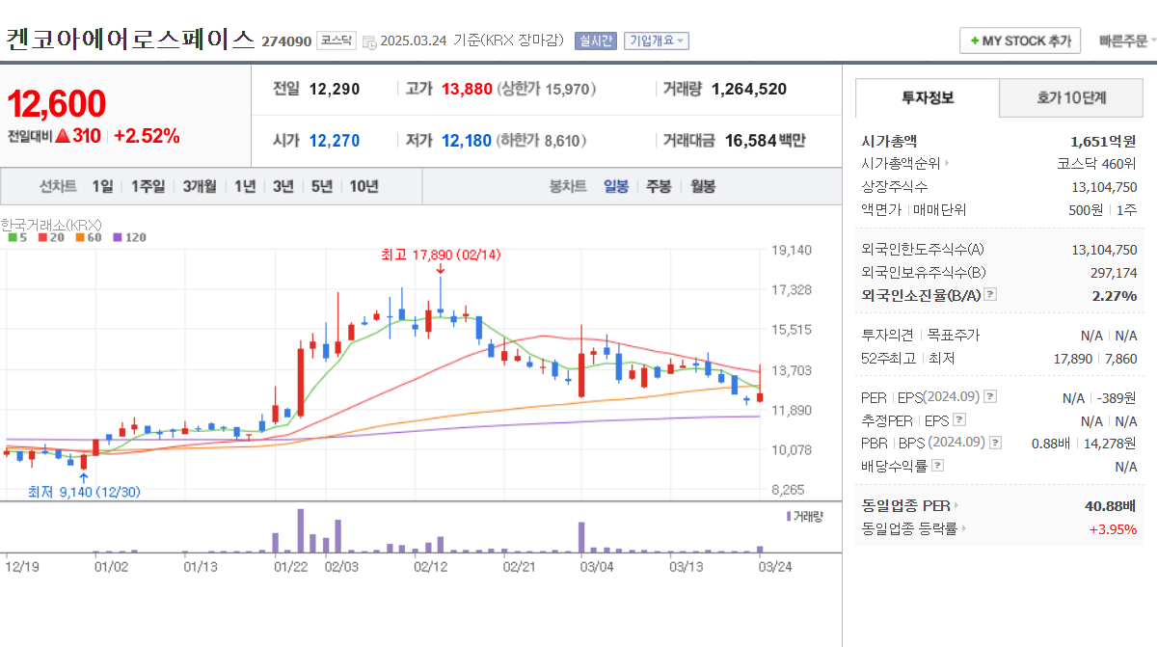This screenshot has width=1158, height=647.
Task: Select the 1년 line chart period
Action: (245, 186)
